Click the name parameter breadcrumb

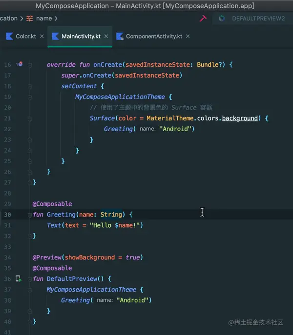(x=44, y=19)
